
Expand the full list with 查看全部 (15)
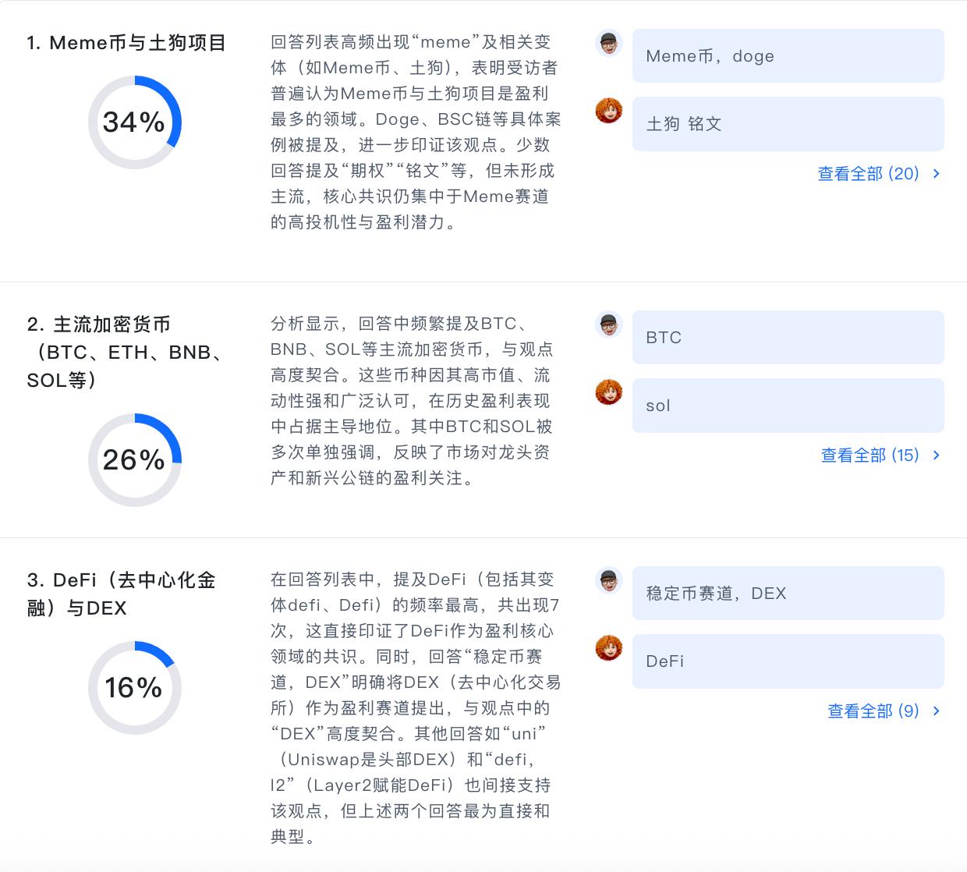[870, 455]
